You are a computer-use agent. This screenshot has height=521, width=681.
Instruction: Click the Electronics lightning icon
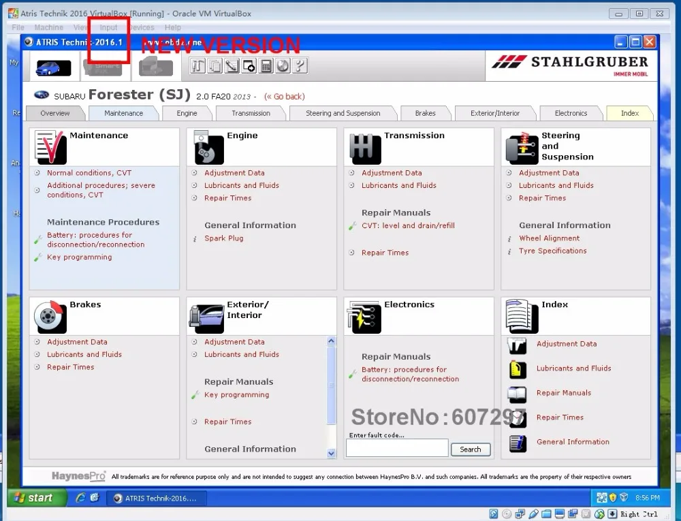tap(364, 317)
